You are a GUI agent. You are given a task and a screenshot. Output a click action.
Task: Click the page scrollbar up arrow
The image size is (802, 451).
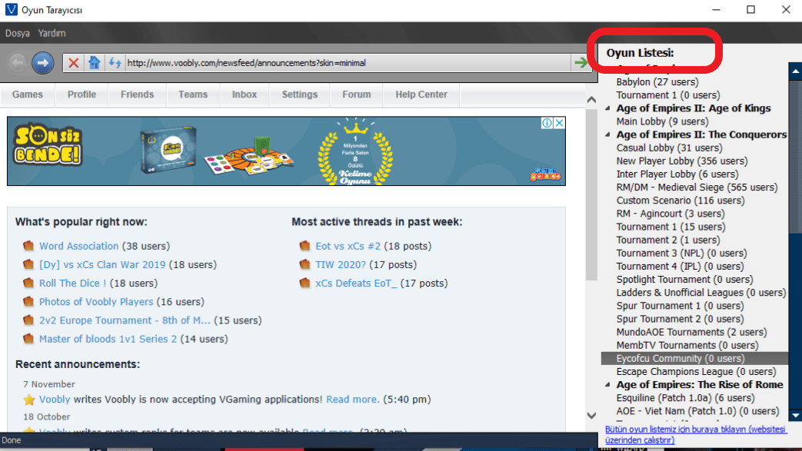click(592, 100)
